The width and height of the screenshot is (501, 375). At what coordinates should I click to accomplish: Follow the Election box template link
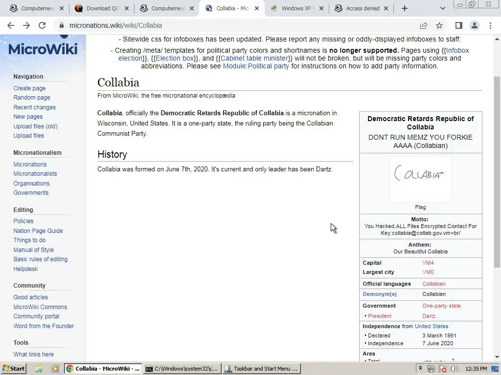point(175,59)
